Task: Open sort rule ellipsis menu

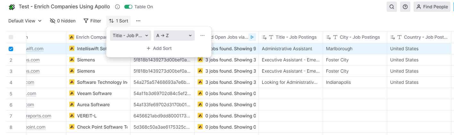Action: click(x=202, y=36)
